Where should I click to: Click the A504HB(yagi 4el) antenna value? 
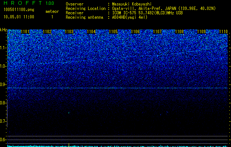[x=130, y=17]
